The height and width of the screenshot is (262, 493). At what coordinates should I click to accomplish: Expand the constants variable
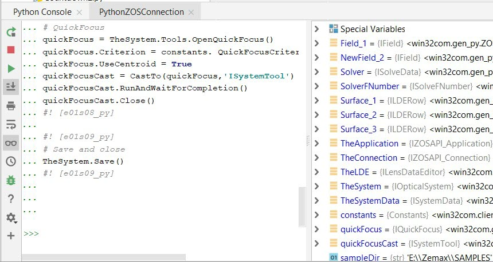[316, 215]
